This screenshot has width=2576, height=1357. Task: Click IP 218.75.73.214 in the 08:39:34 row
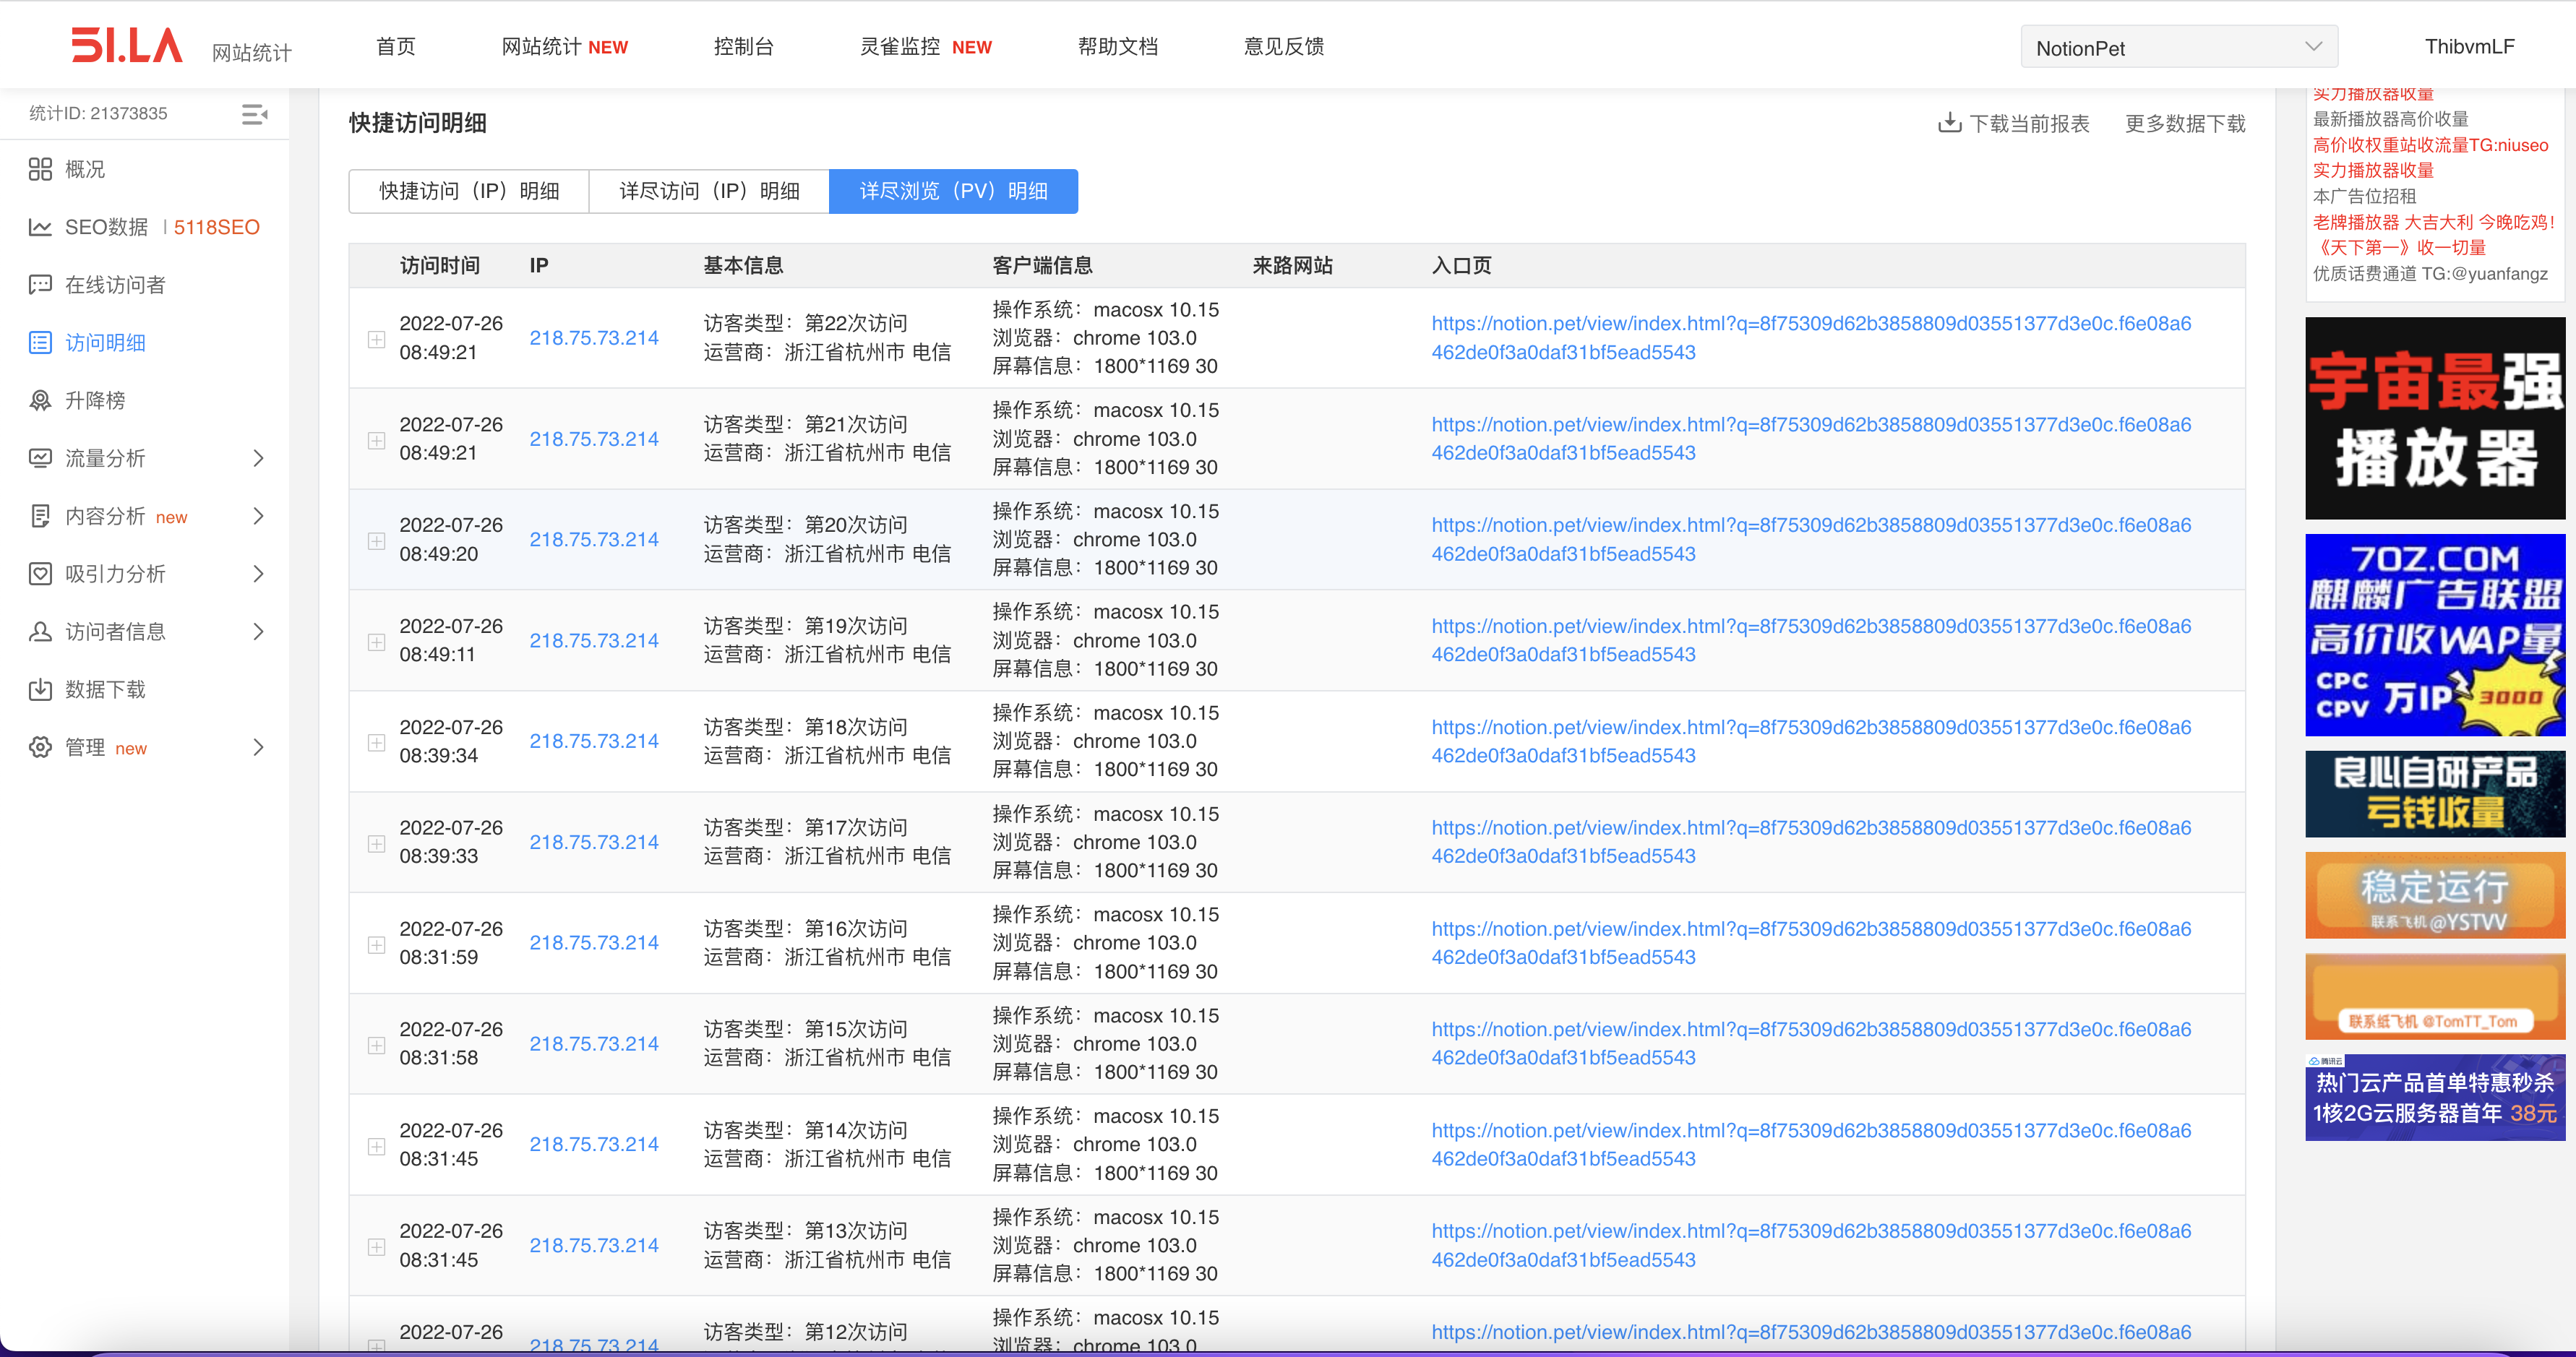coord(594,741)
